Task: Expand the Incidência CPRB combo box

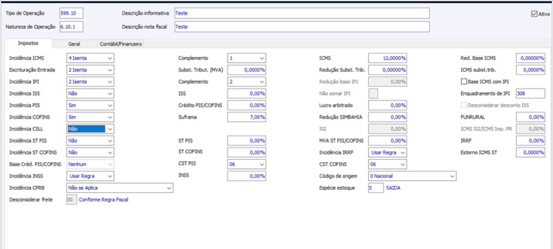Action: (x=120, y=188)
